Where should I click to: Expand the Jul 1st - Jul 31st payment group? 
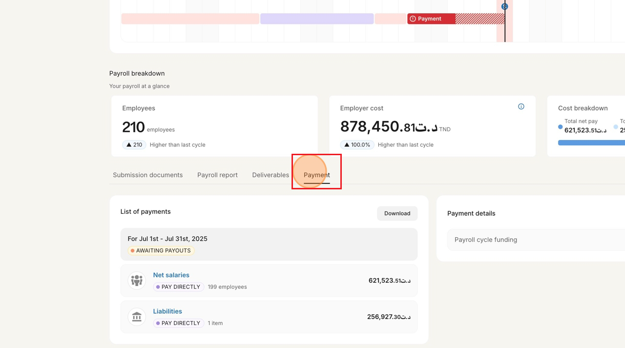269,239
